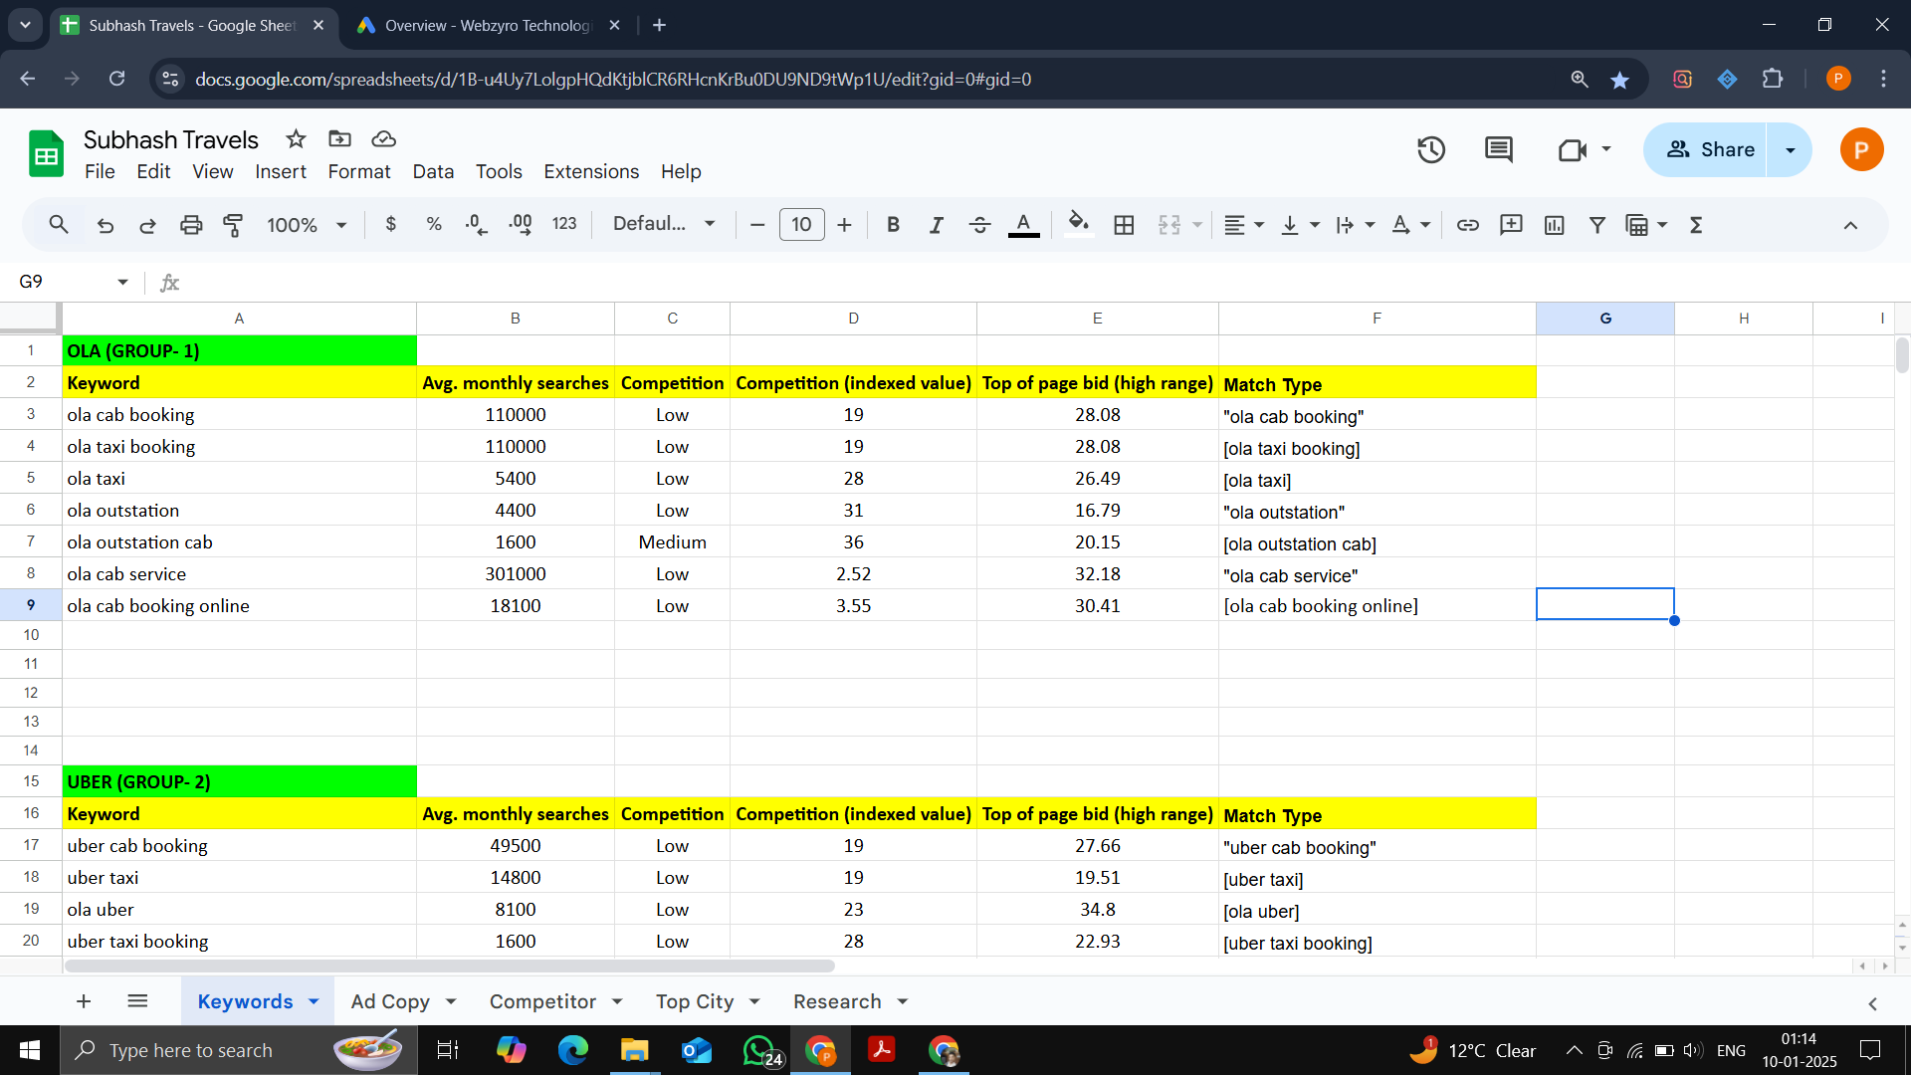
Task: Show the all sheets list
Action: [x=137, y=1001]
